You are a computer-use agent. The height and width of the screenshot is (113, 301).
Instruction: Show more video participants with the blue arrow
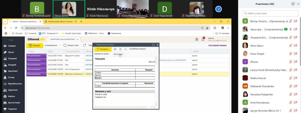tap(218, 9)
